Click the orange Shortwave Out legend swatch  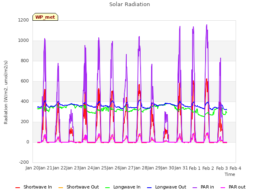(61, 188)
